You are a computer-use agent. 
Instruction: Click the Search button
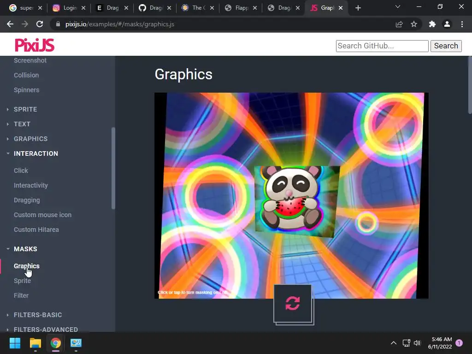click(x=446, y=46)
